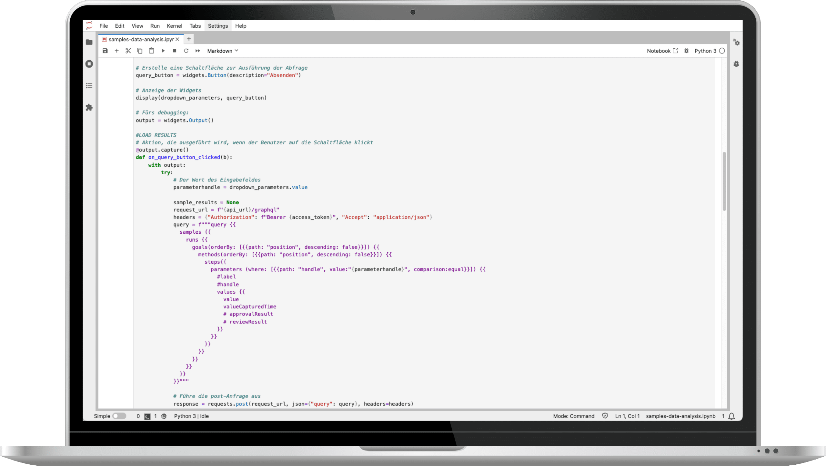The image size is (826, 466).
Task: Add a new cell with plus button
Action: (x=117, y=51)
